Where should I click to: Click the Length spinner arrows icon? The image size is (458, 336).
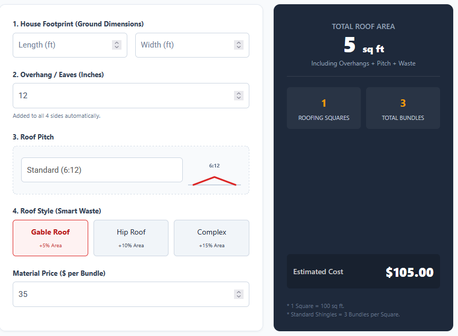tap(117, 45)
